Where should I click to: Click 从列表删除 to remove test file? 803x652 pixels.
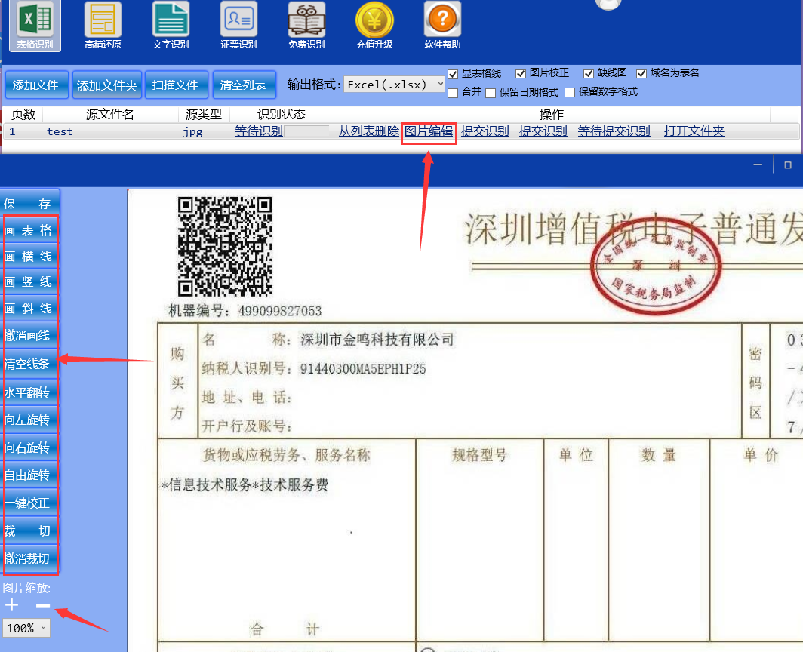(x=368, y=131)
